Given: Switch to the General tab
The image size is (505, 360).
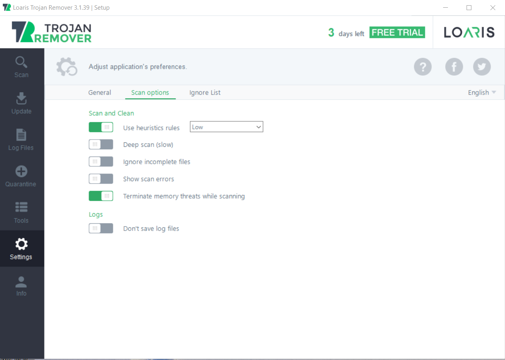Looking at the screenshot, I should [100, 93].
